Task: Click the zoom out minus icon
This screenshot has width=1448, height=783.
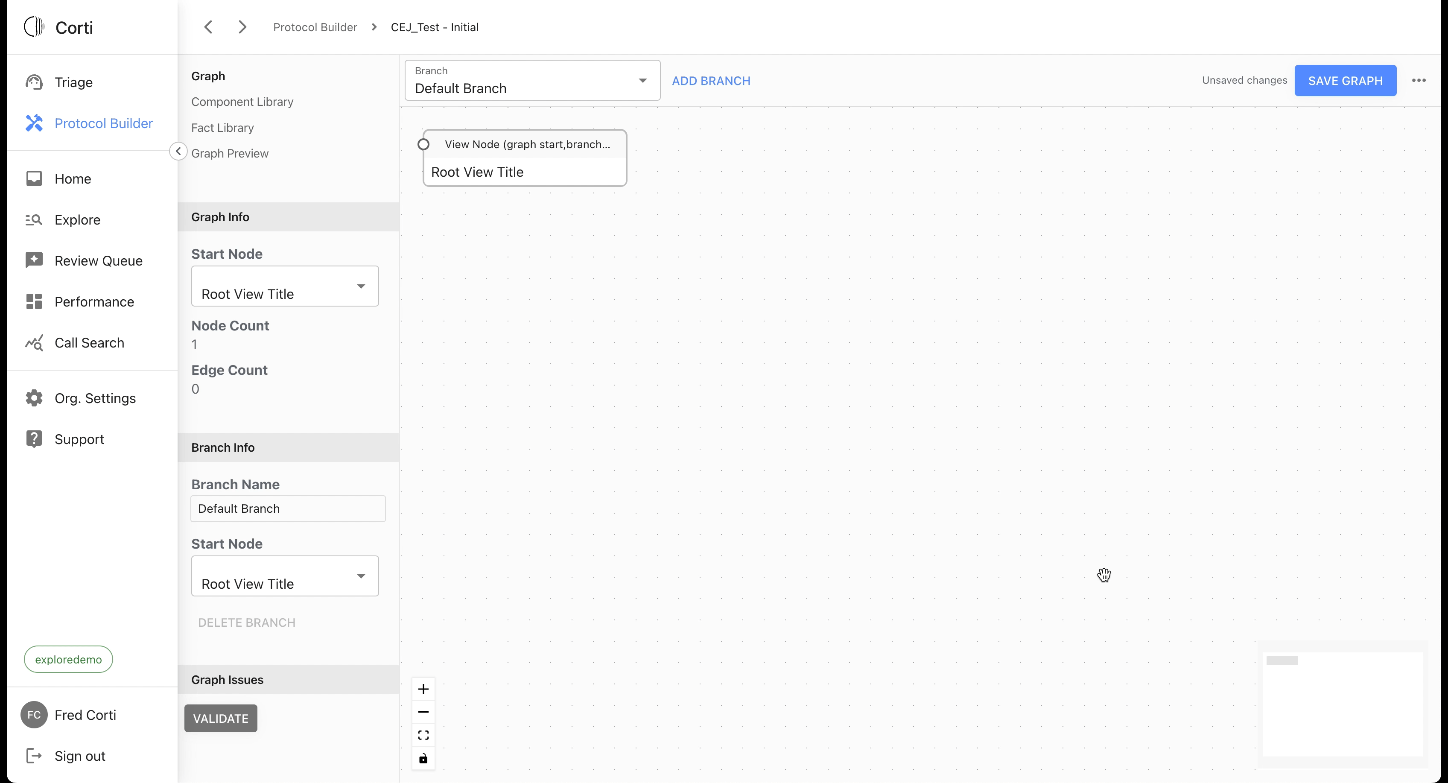Action: (x=423, y=712)
